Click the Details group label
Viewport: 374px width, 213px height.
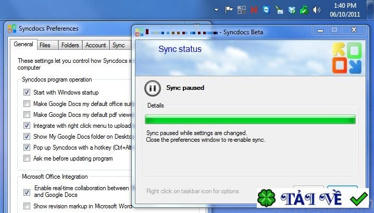point(156,105)
